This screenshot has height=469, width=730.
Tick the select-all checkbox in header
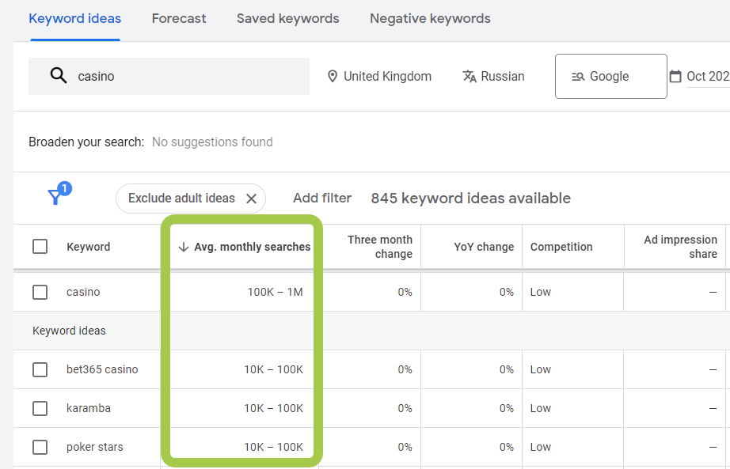point(40,247)
